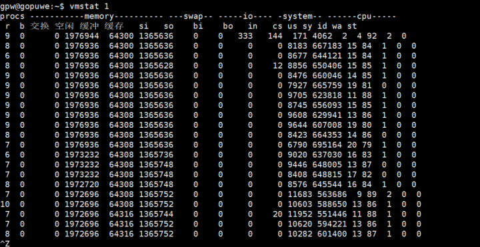
Task: Click the 'vmstat 1' command text
Action: pyautogui.click(x=89, y=6)
